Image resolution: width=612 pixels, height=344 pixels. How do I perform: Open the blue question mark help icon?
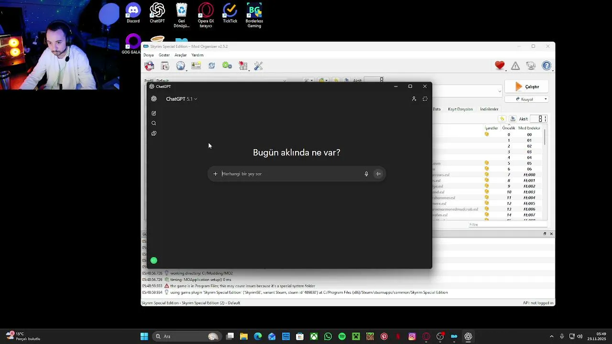[546, 66]
